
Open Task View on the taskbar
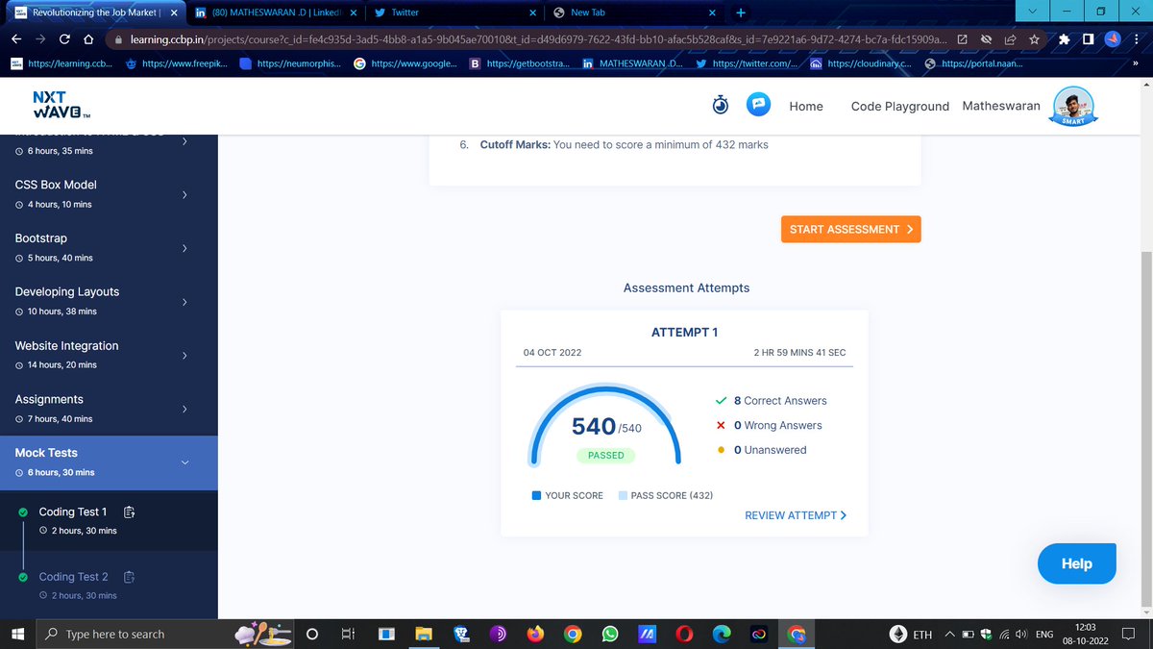(x=349, y=635)
